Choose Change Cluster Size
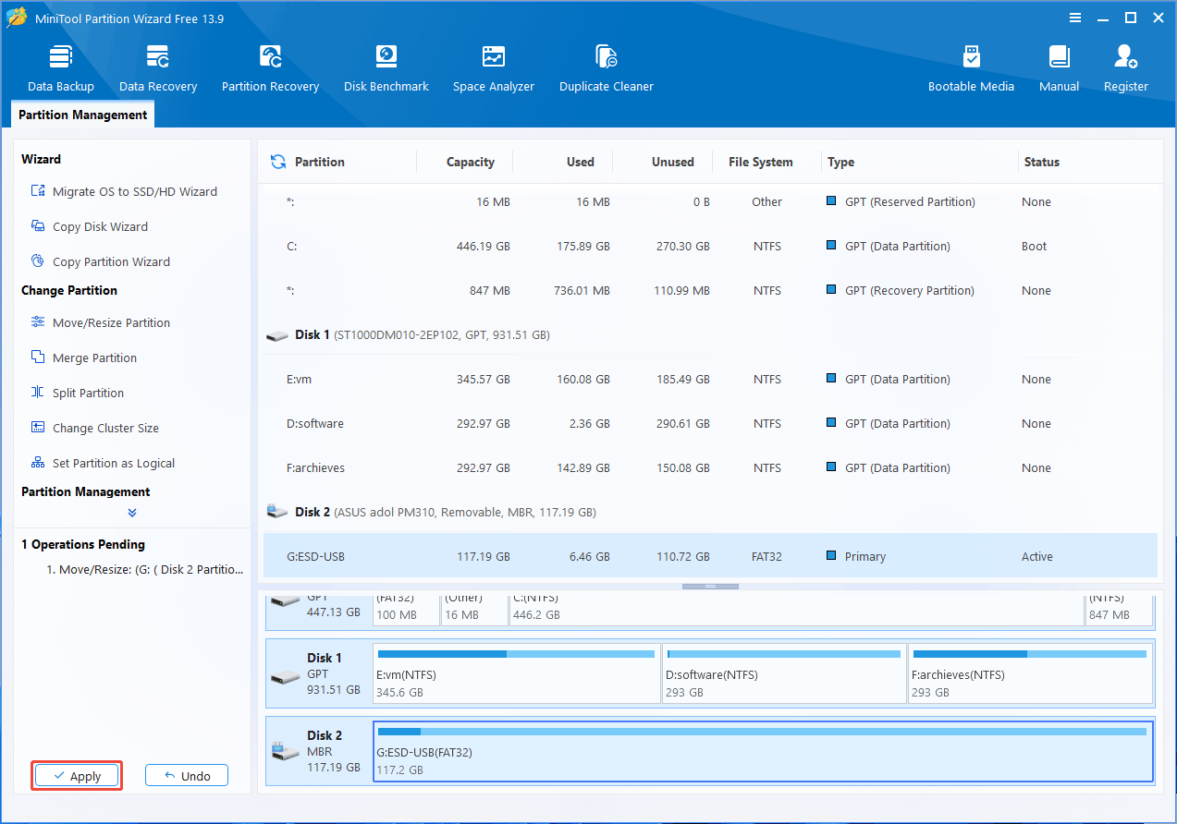Screen dimensions: 1177x824 94,428
